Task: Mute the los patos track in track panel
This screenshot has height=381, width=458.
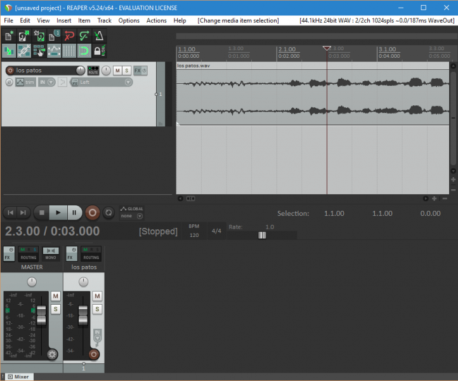Action: 117,70
